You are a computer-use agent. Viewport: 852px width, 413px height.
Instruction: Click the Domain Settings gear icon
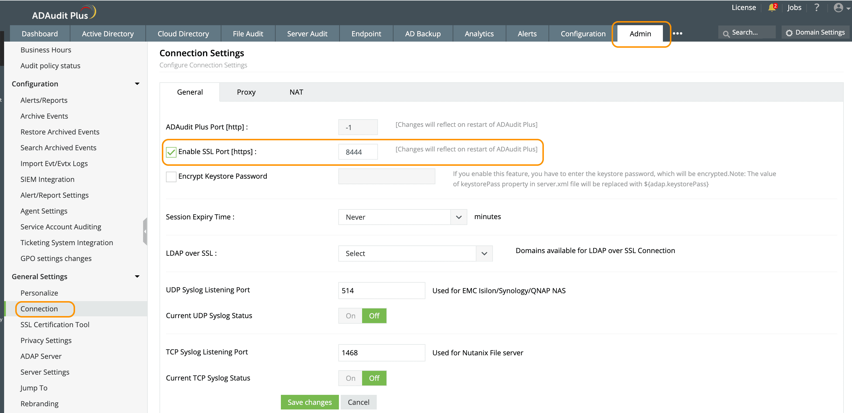(x=789, y=33)
